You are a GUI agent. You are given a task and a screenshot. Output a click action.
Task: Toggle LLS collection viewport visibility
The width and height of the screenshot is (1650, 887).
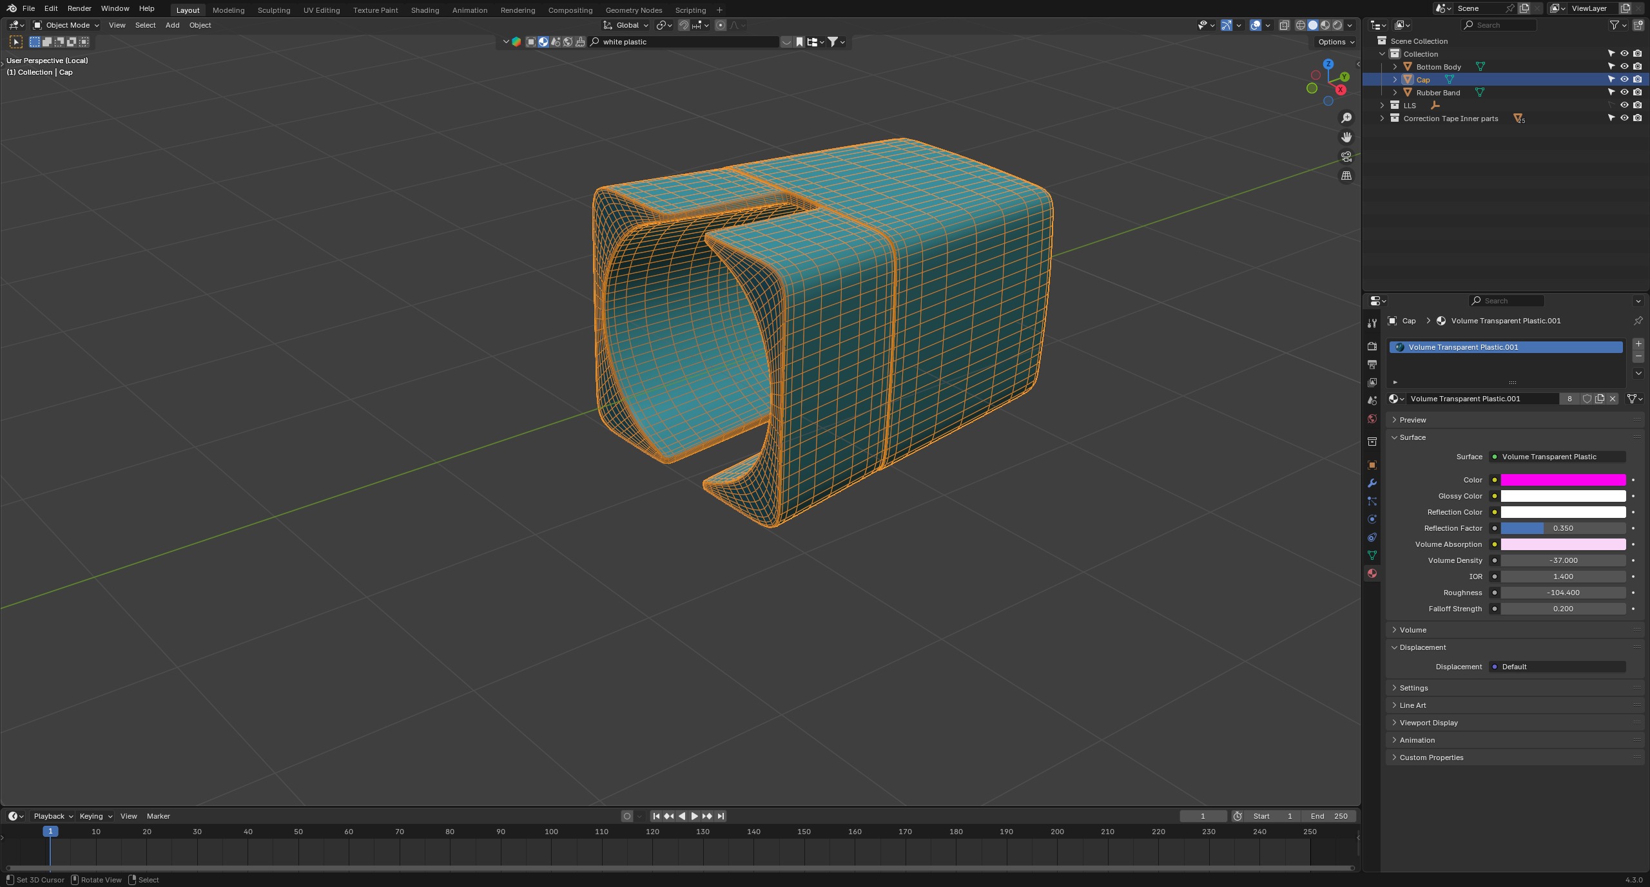pyautogui.click(x=1624, y=105)
